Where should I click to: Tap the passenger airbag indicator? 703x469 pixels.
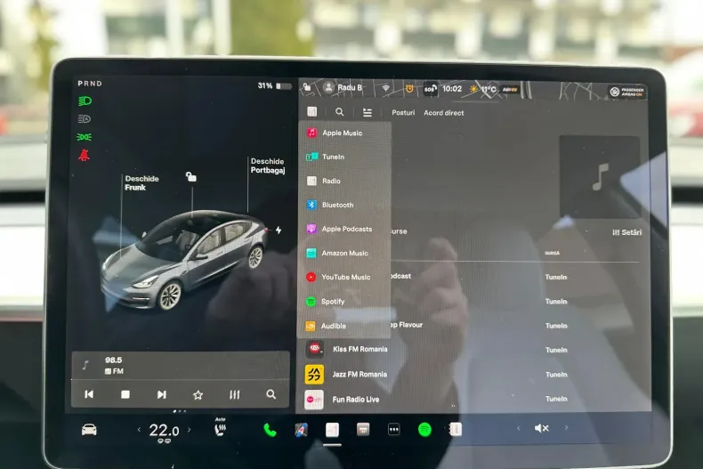coord(626,92)
